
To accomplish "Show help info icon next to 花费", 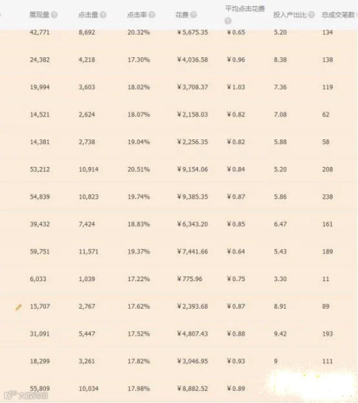I will click(194, 15).
